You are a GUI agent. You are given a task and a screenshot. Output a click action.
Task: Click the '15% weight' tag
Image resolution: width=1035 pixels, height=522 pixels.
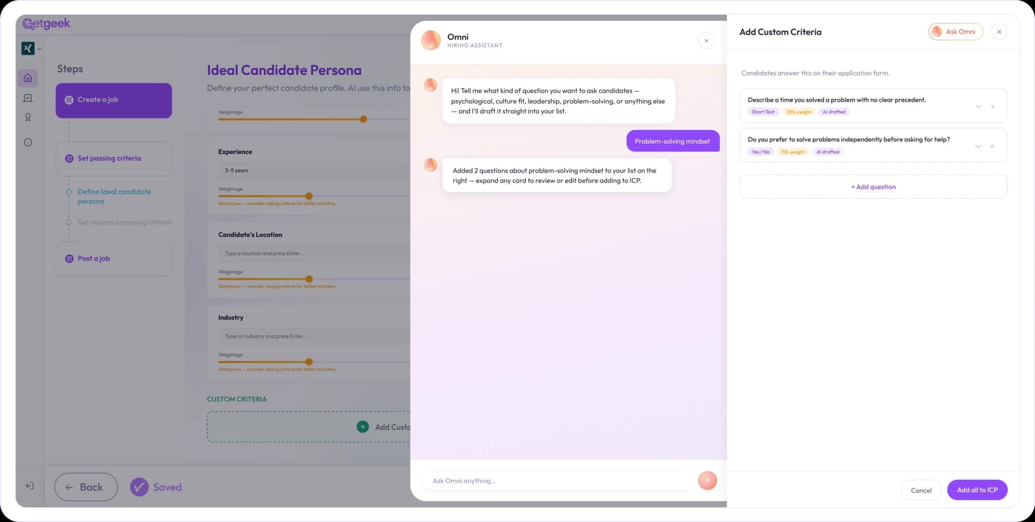pyautogui.click(x=792, y=152)
